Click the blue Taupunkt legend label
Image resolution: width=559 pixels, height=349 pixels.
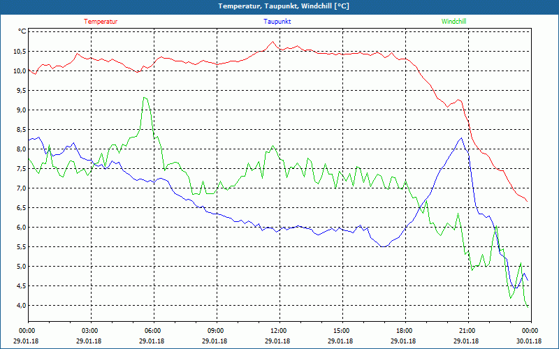click(277, 22)
